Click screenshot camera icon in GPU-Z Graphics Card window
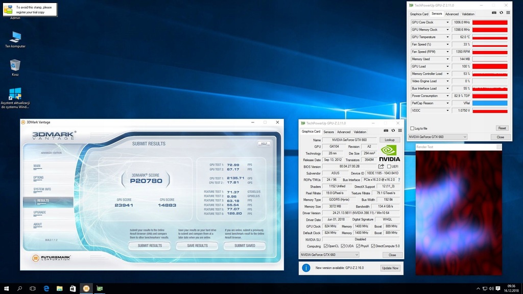Screen dimensions: 523x294 coord(386,131)
